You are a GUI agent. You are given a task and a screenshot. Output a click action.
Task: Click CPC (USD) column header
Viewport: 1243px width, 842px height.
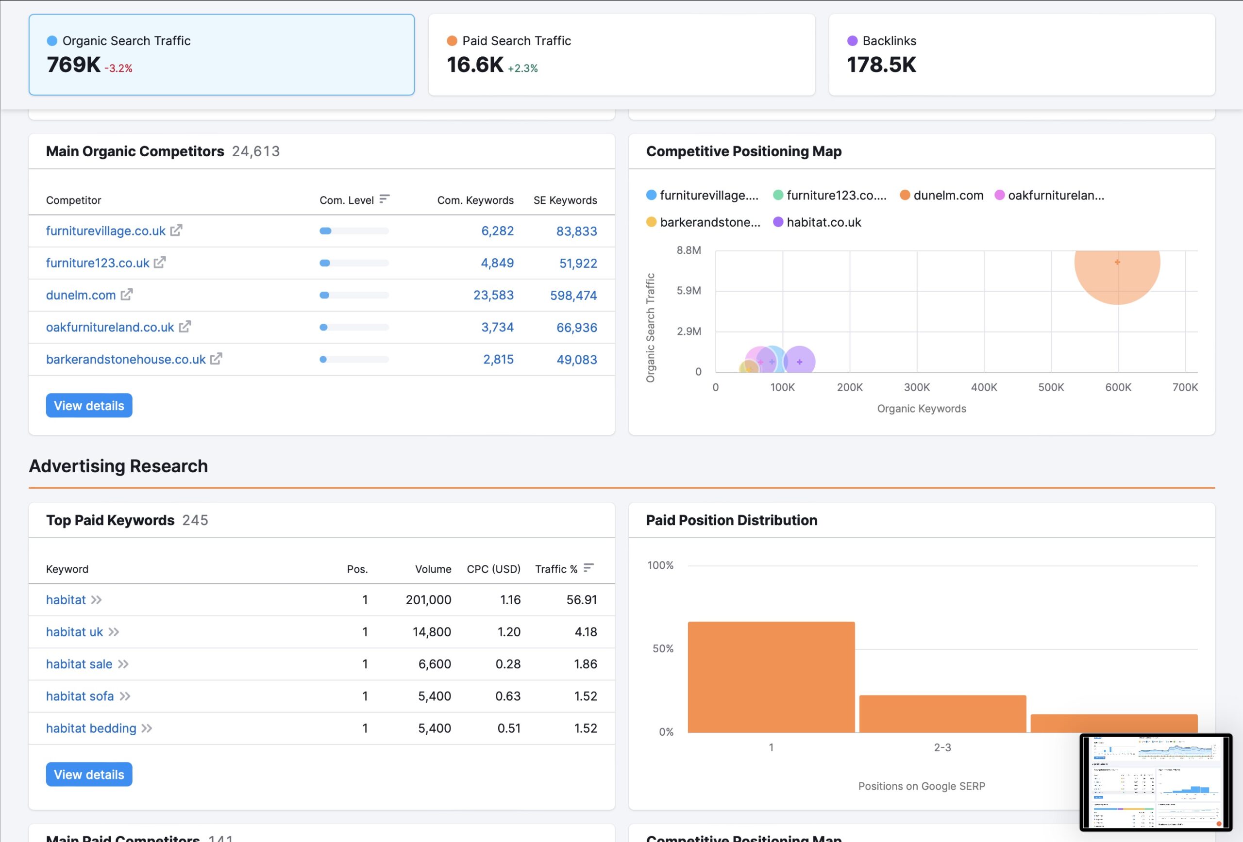493,569
